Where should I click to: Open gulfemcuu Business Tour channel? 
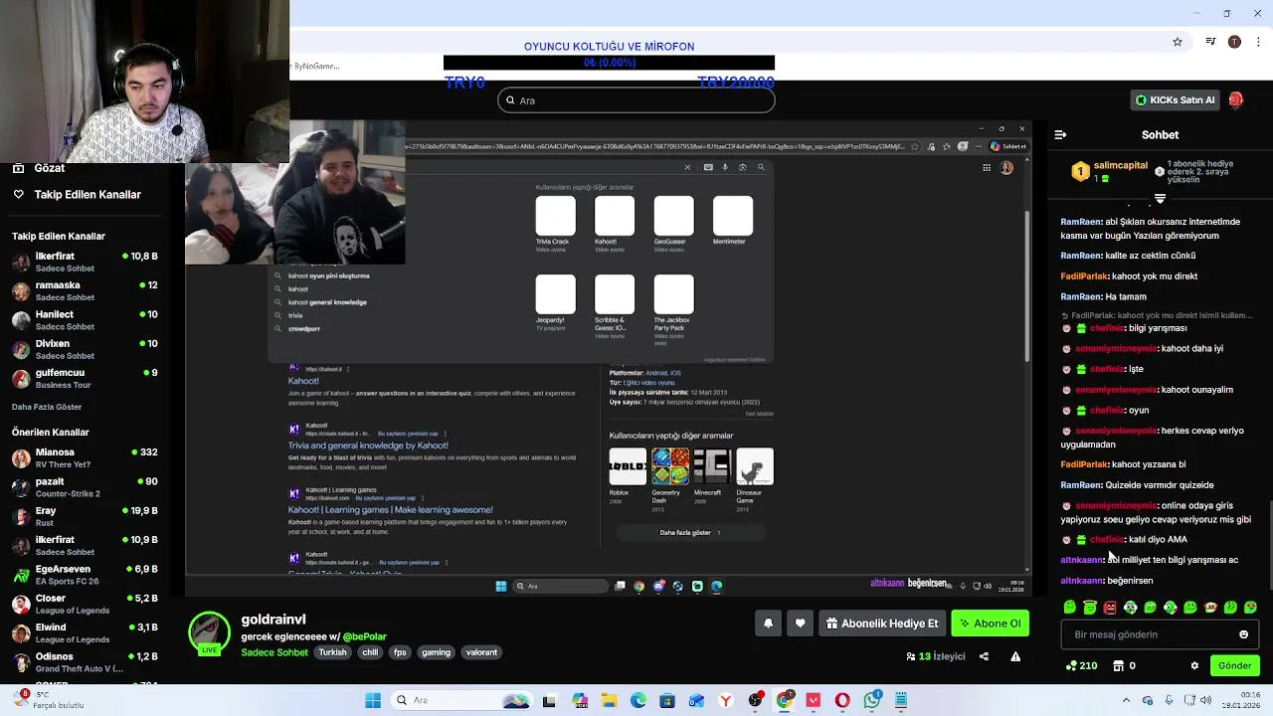pos(85,379)
